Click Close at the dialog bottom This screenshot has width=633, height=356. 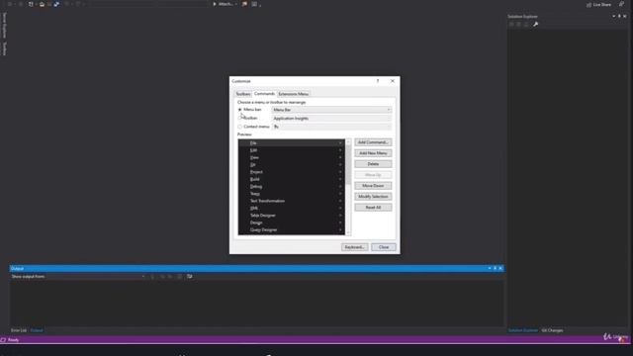point(384,247)
